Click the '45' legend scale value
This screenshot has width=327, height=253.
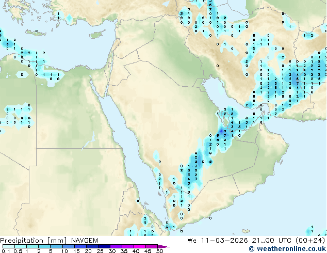coord(148,251)
